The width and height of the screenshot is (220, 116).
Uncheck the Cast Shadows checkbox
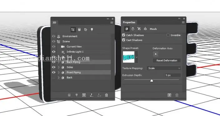[124, 40]
